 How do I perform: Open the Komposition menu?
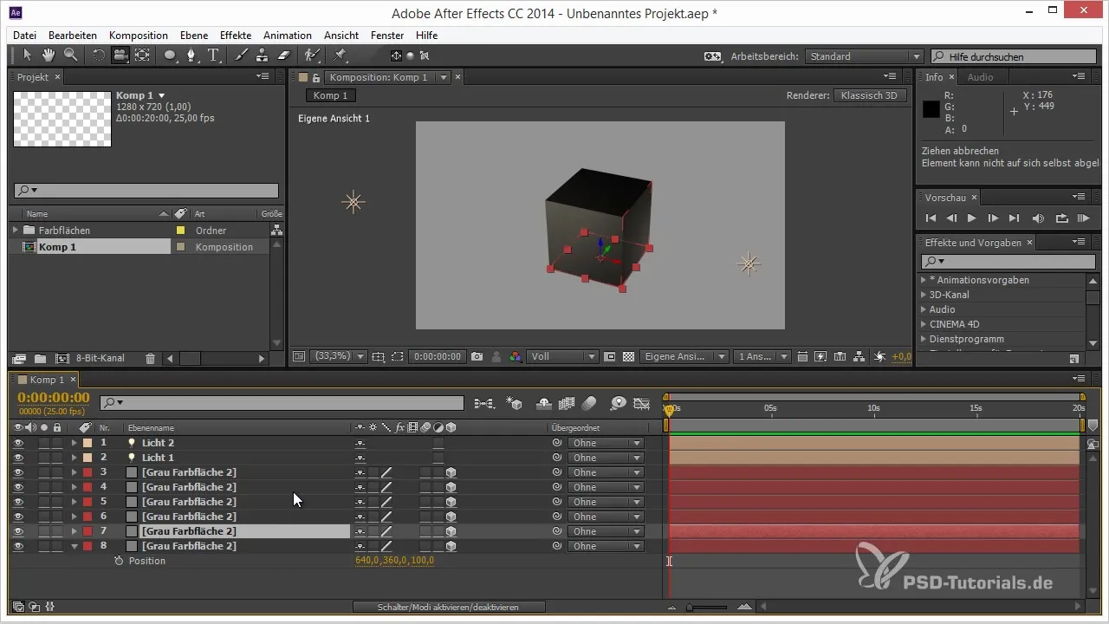pos(139,36)
